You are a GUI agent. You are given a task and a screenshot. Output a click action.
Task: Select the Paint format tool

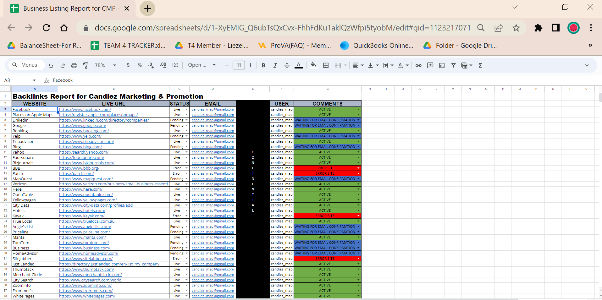[x=86, y=65]
